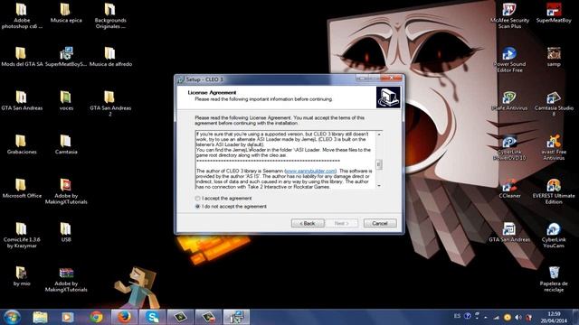Open the Papelera de reciclaje recycle bin

(554, 279)
